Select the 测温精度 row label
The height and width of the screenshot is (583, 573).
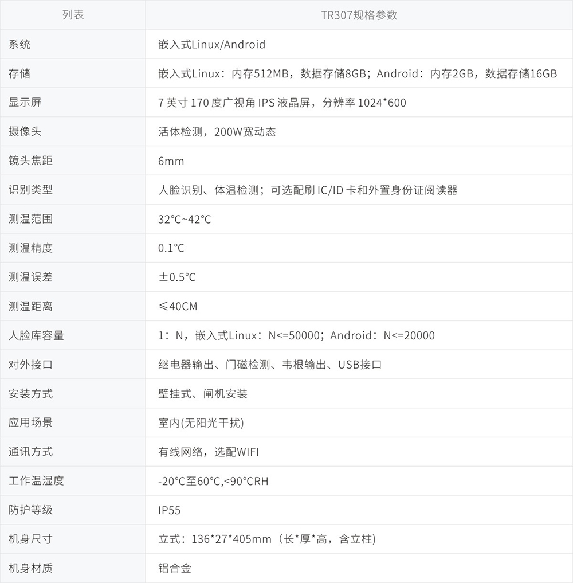(x=30, y=248)
